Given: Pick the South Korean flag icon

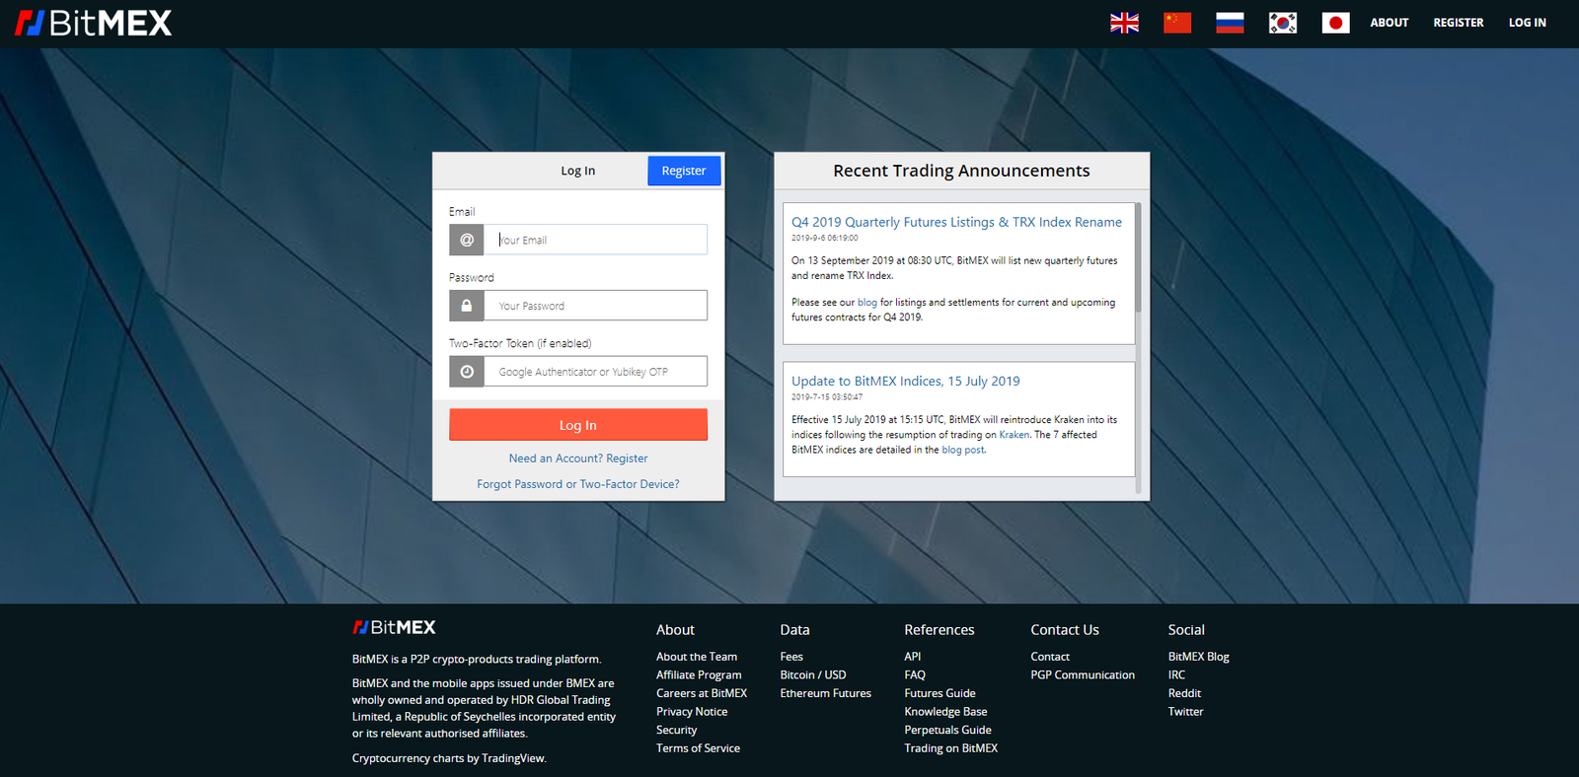Looking at the screenshot, I should pyautogui.click(x=1283, y=23).
